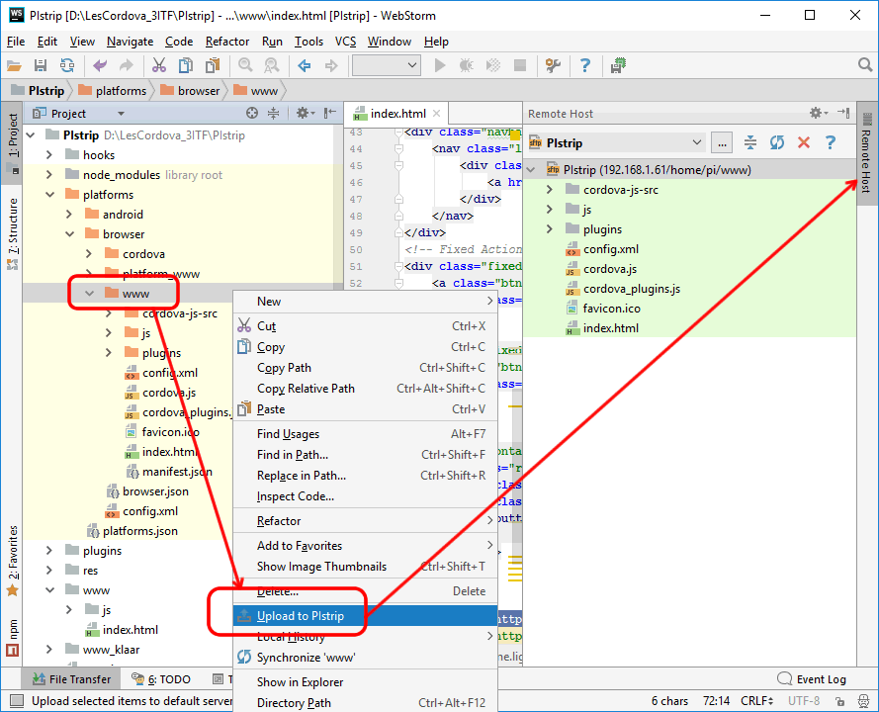Refresh the Remote Host file list
The height and width of the screenshot is (712, 879).
777,142
